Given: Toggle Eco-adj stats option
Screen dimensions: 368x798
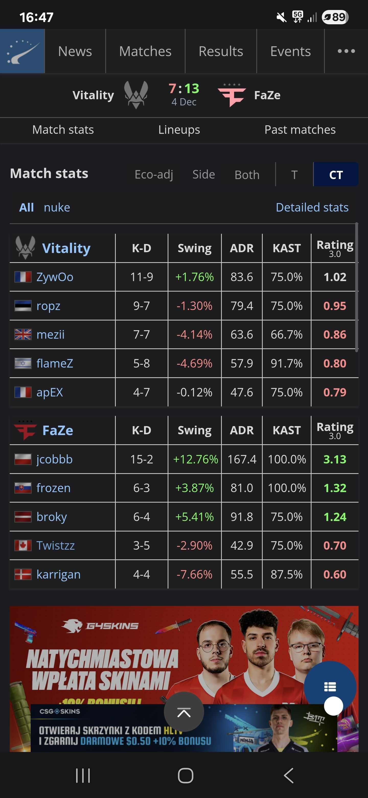Looking at the screenshot, I should (154, 174).
